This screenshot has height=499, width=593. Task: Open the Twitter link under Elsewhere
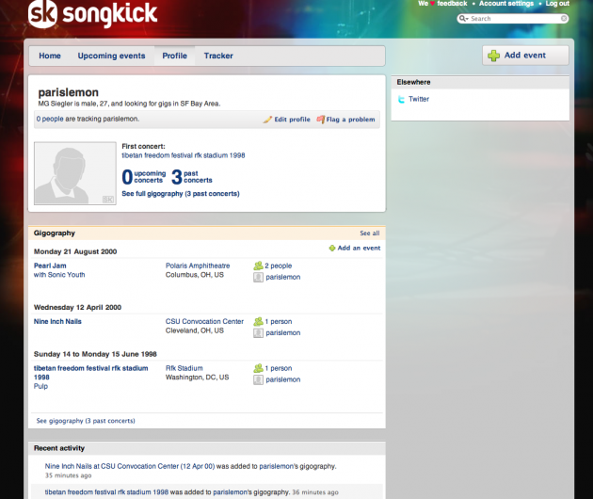[x=419, y=99]
